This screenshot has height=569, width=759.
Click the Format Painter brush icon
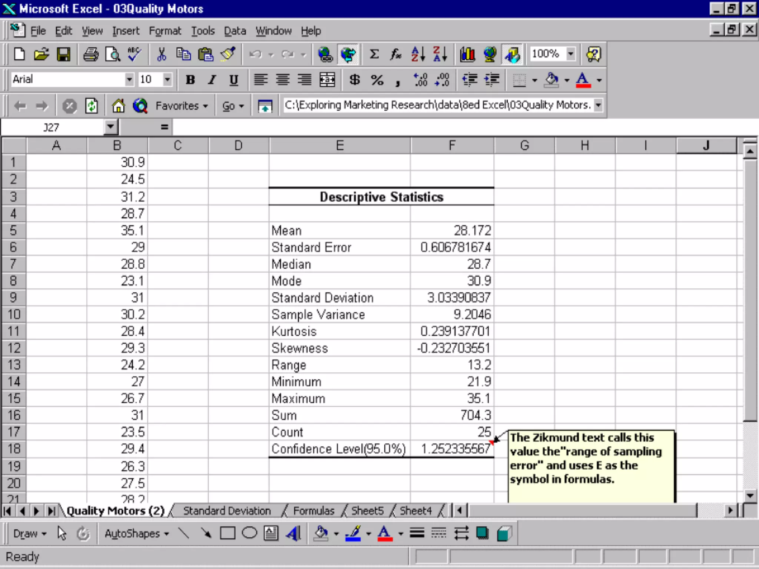click(228, 54)
